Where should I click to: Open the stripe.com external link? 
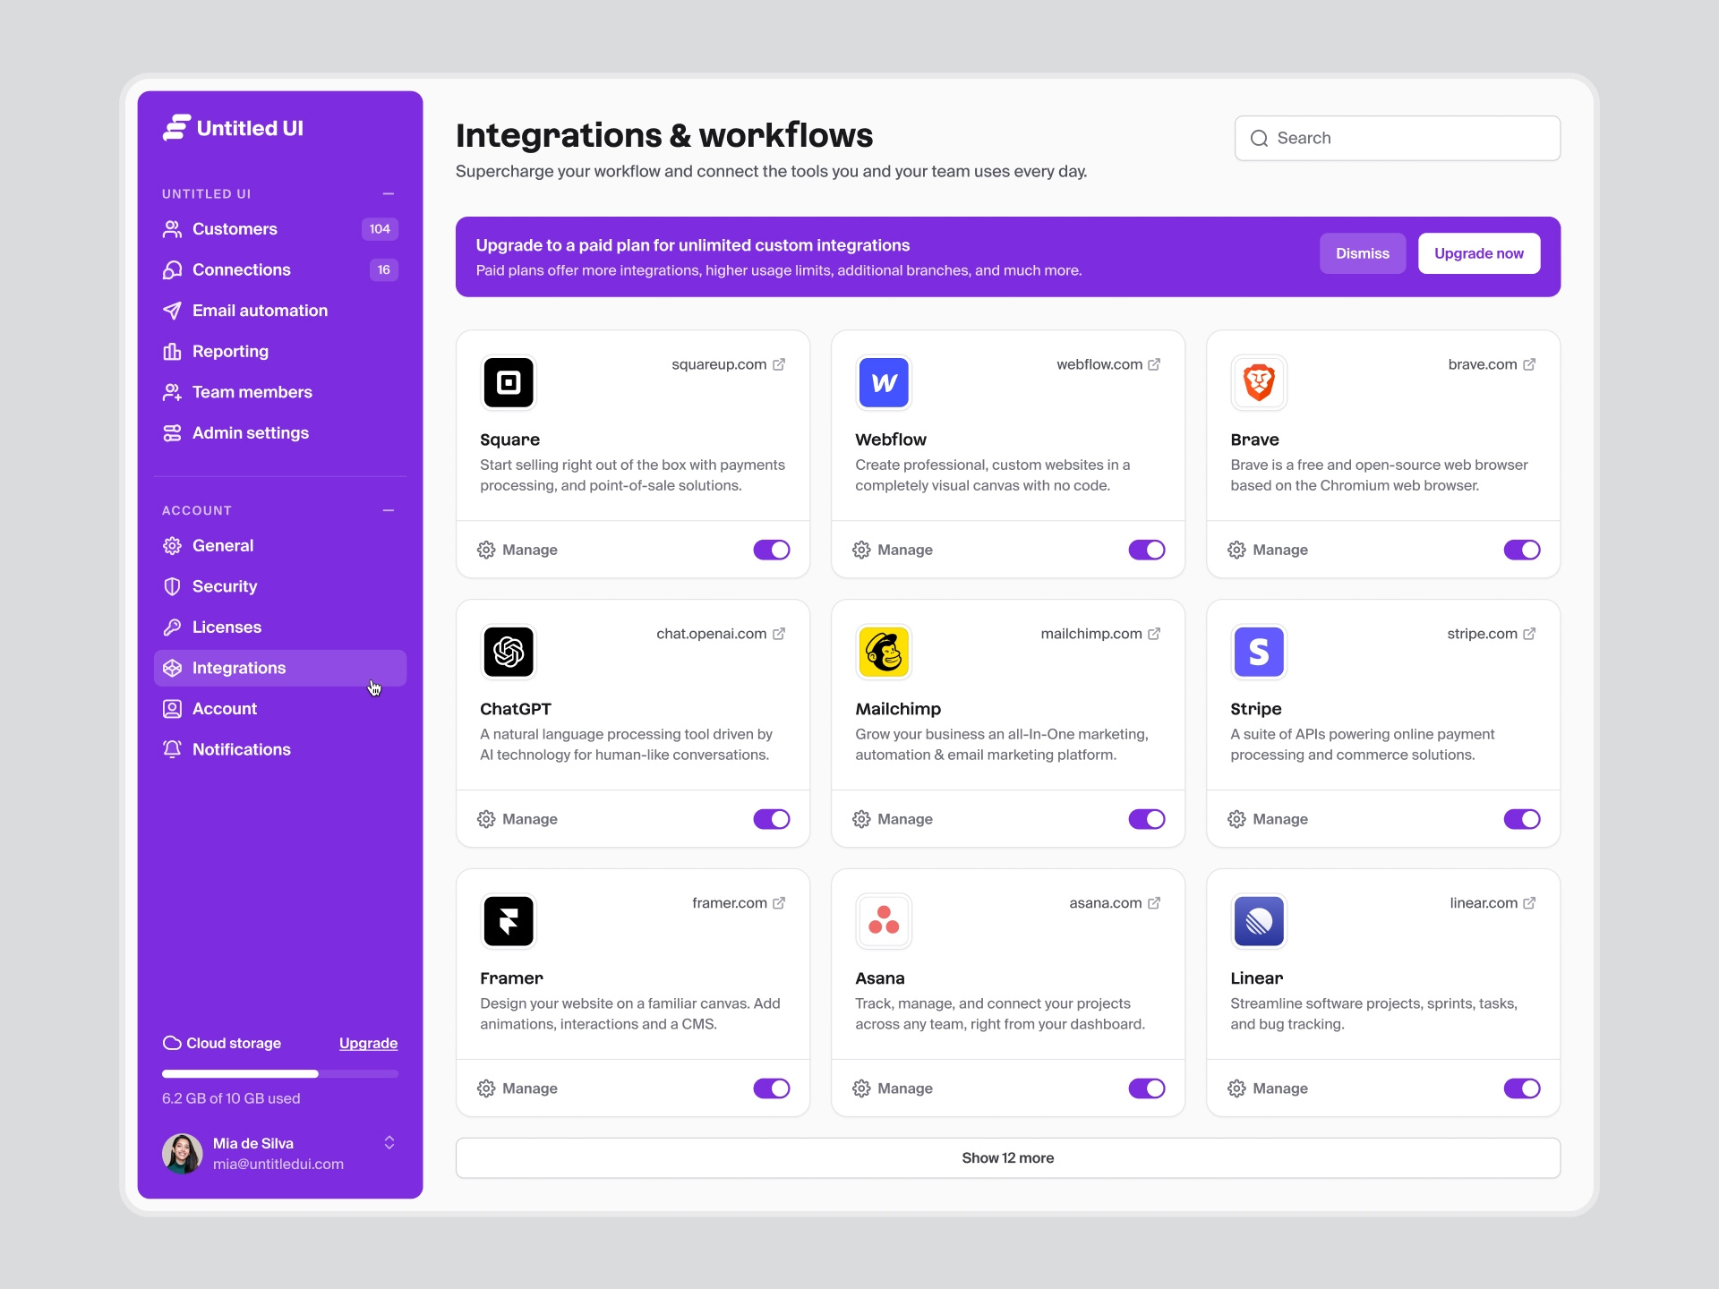pyautogui.click(x=1491, y=634)
